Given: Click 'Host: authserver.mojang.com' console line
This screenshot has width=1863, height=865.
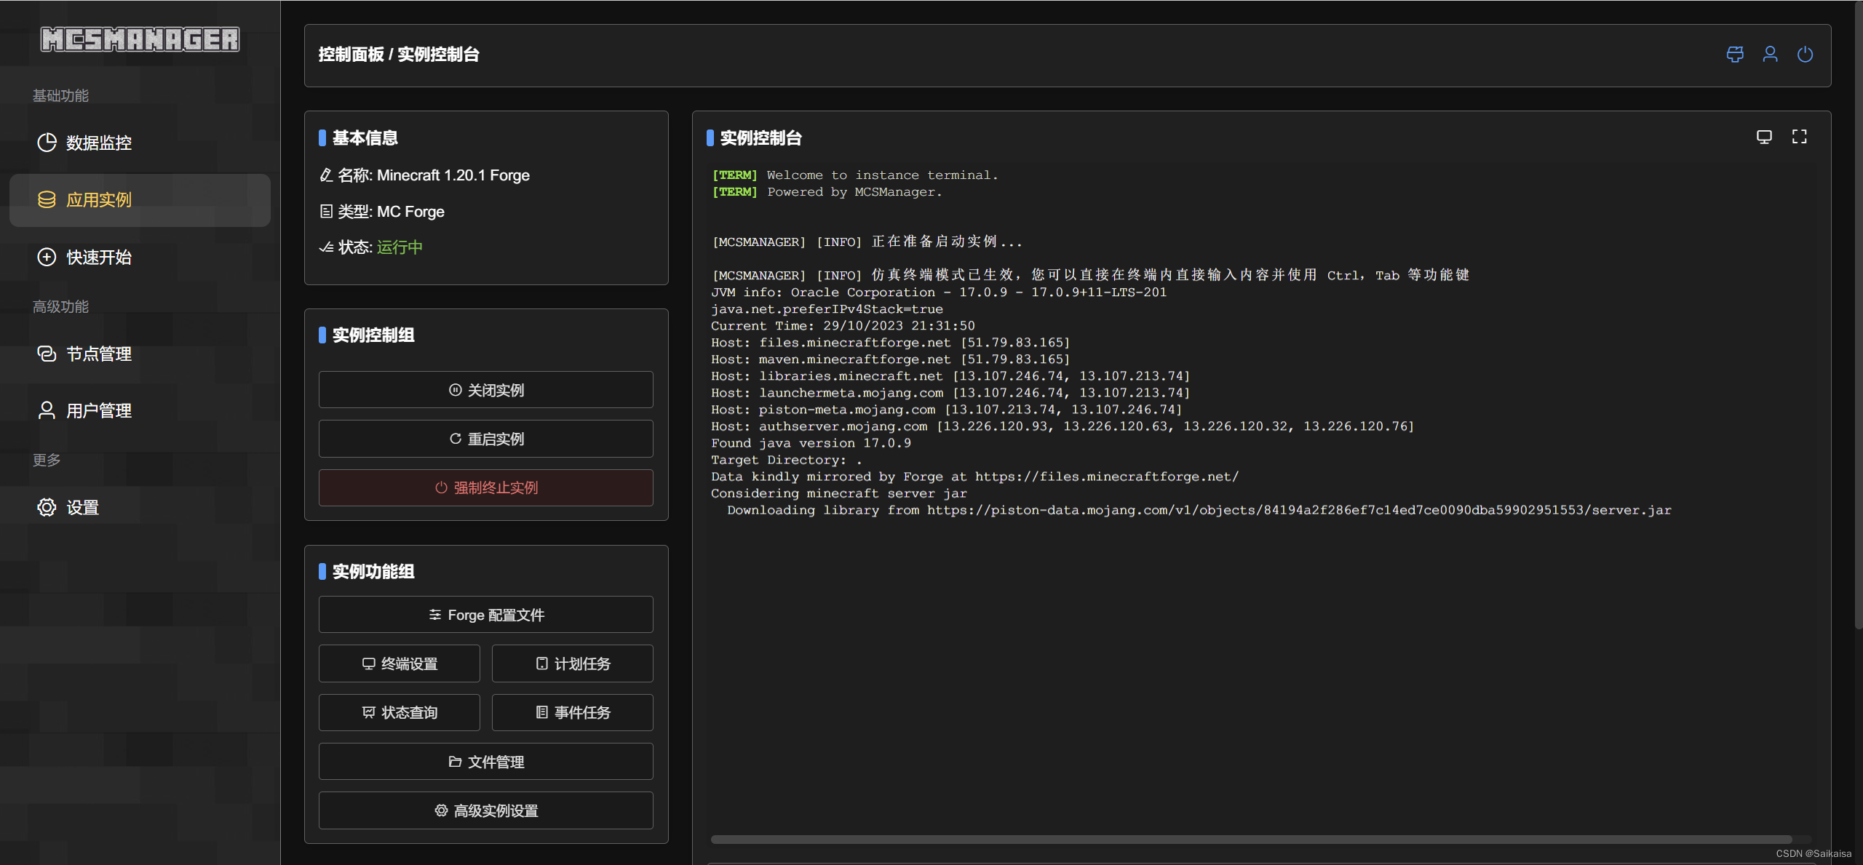Looking at the screenshot, I should tap(1062, 426).
